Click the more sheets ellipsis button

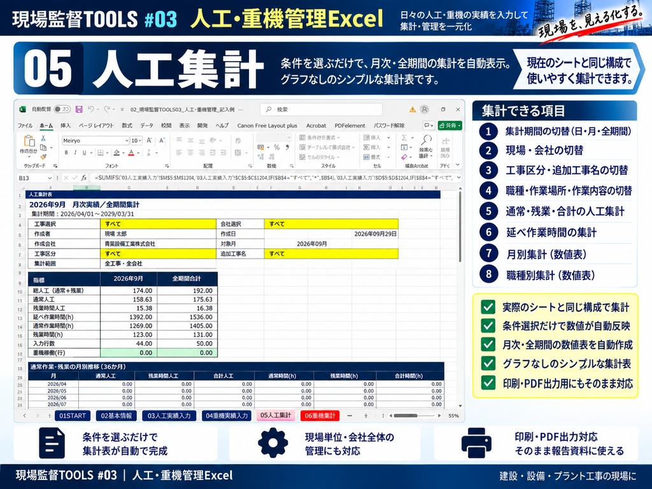350,415
